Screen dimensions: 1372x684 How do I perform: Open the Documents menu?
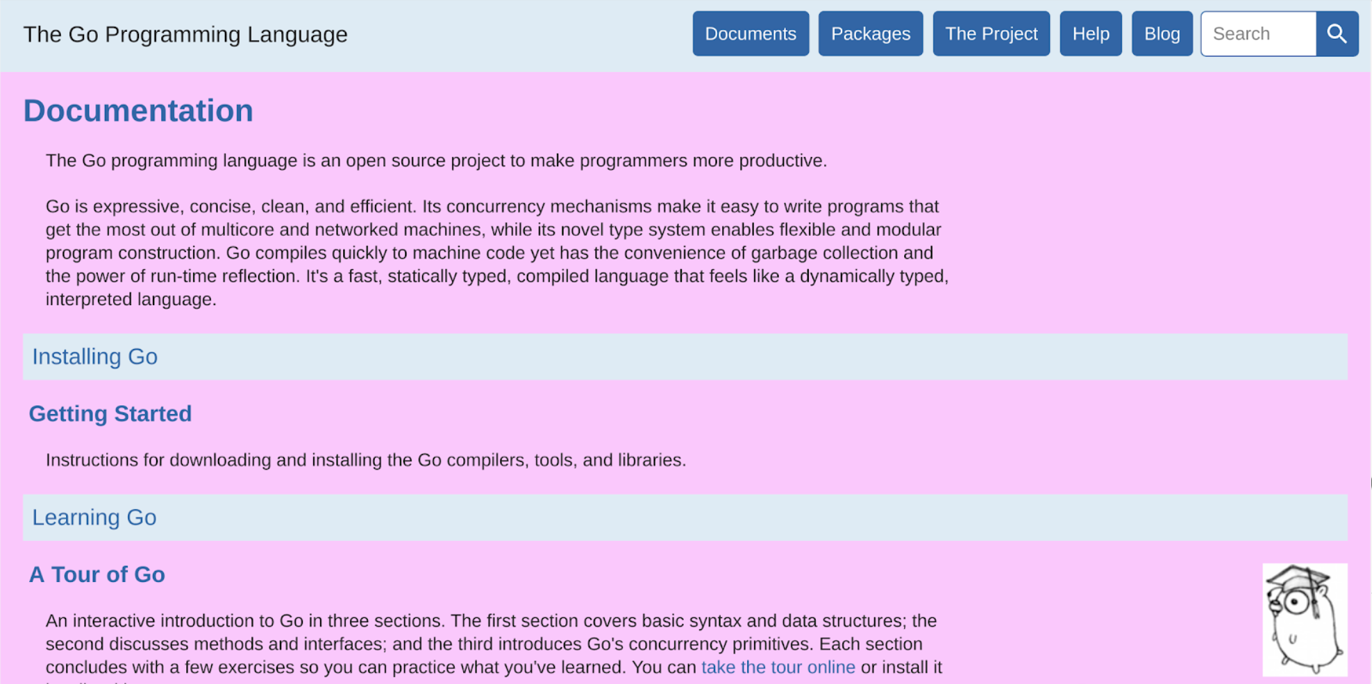click(x=750, y=33)
